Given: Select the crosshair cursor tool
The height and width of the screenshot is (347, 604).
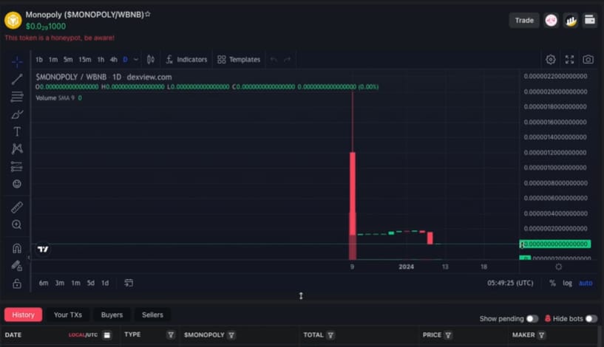Looking at the screenshot, I should (17, 61).
